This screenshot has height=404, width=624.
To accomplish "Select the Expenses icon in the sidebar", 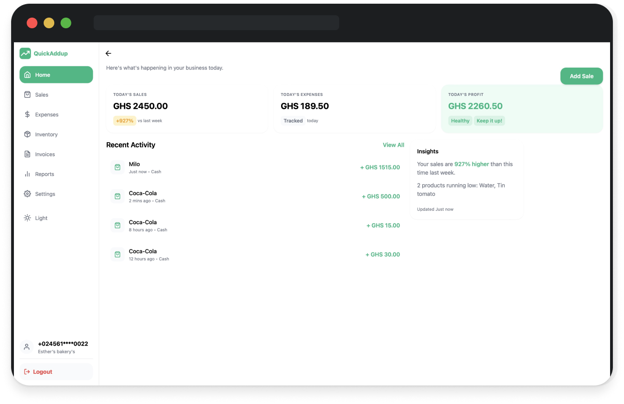I will pos(27,114).
